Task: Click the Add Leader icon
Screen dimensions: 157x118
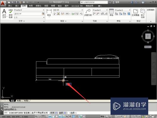Action: click(x=94, y=14)
